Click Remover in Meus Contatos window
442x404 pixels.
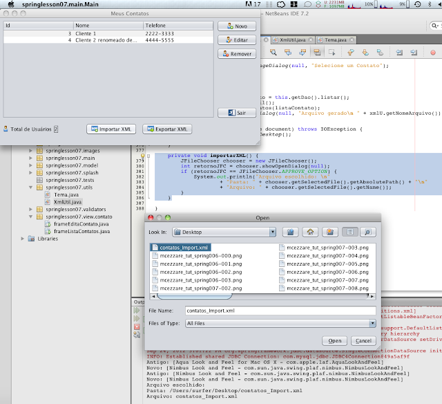pyautogui.click(x=237, y=54)
